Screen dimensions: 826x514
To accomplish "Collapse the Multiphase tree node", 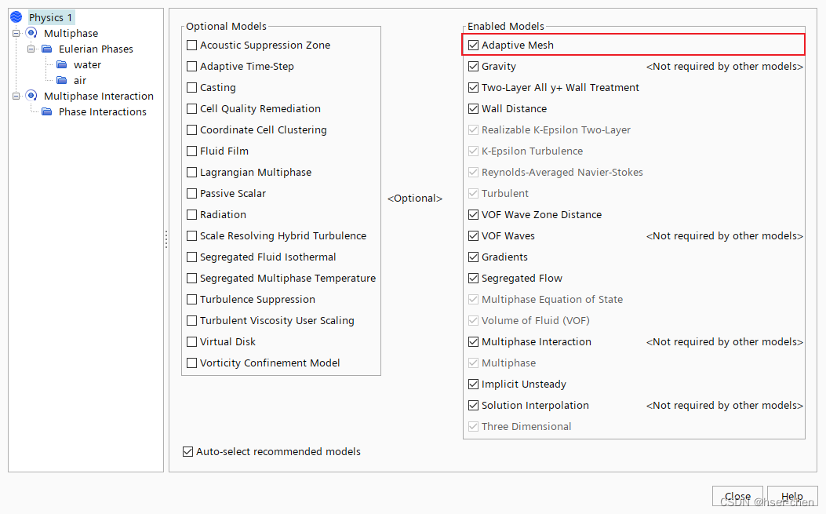I will (x=16, y=33).
